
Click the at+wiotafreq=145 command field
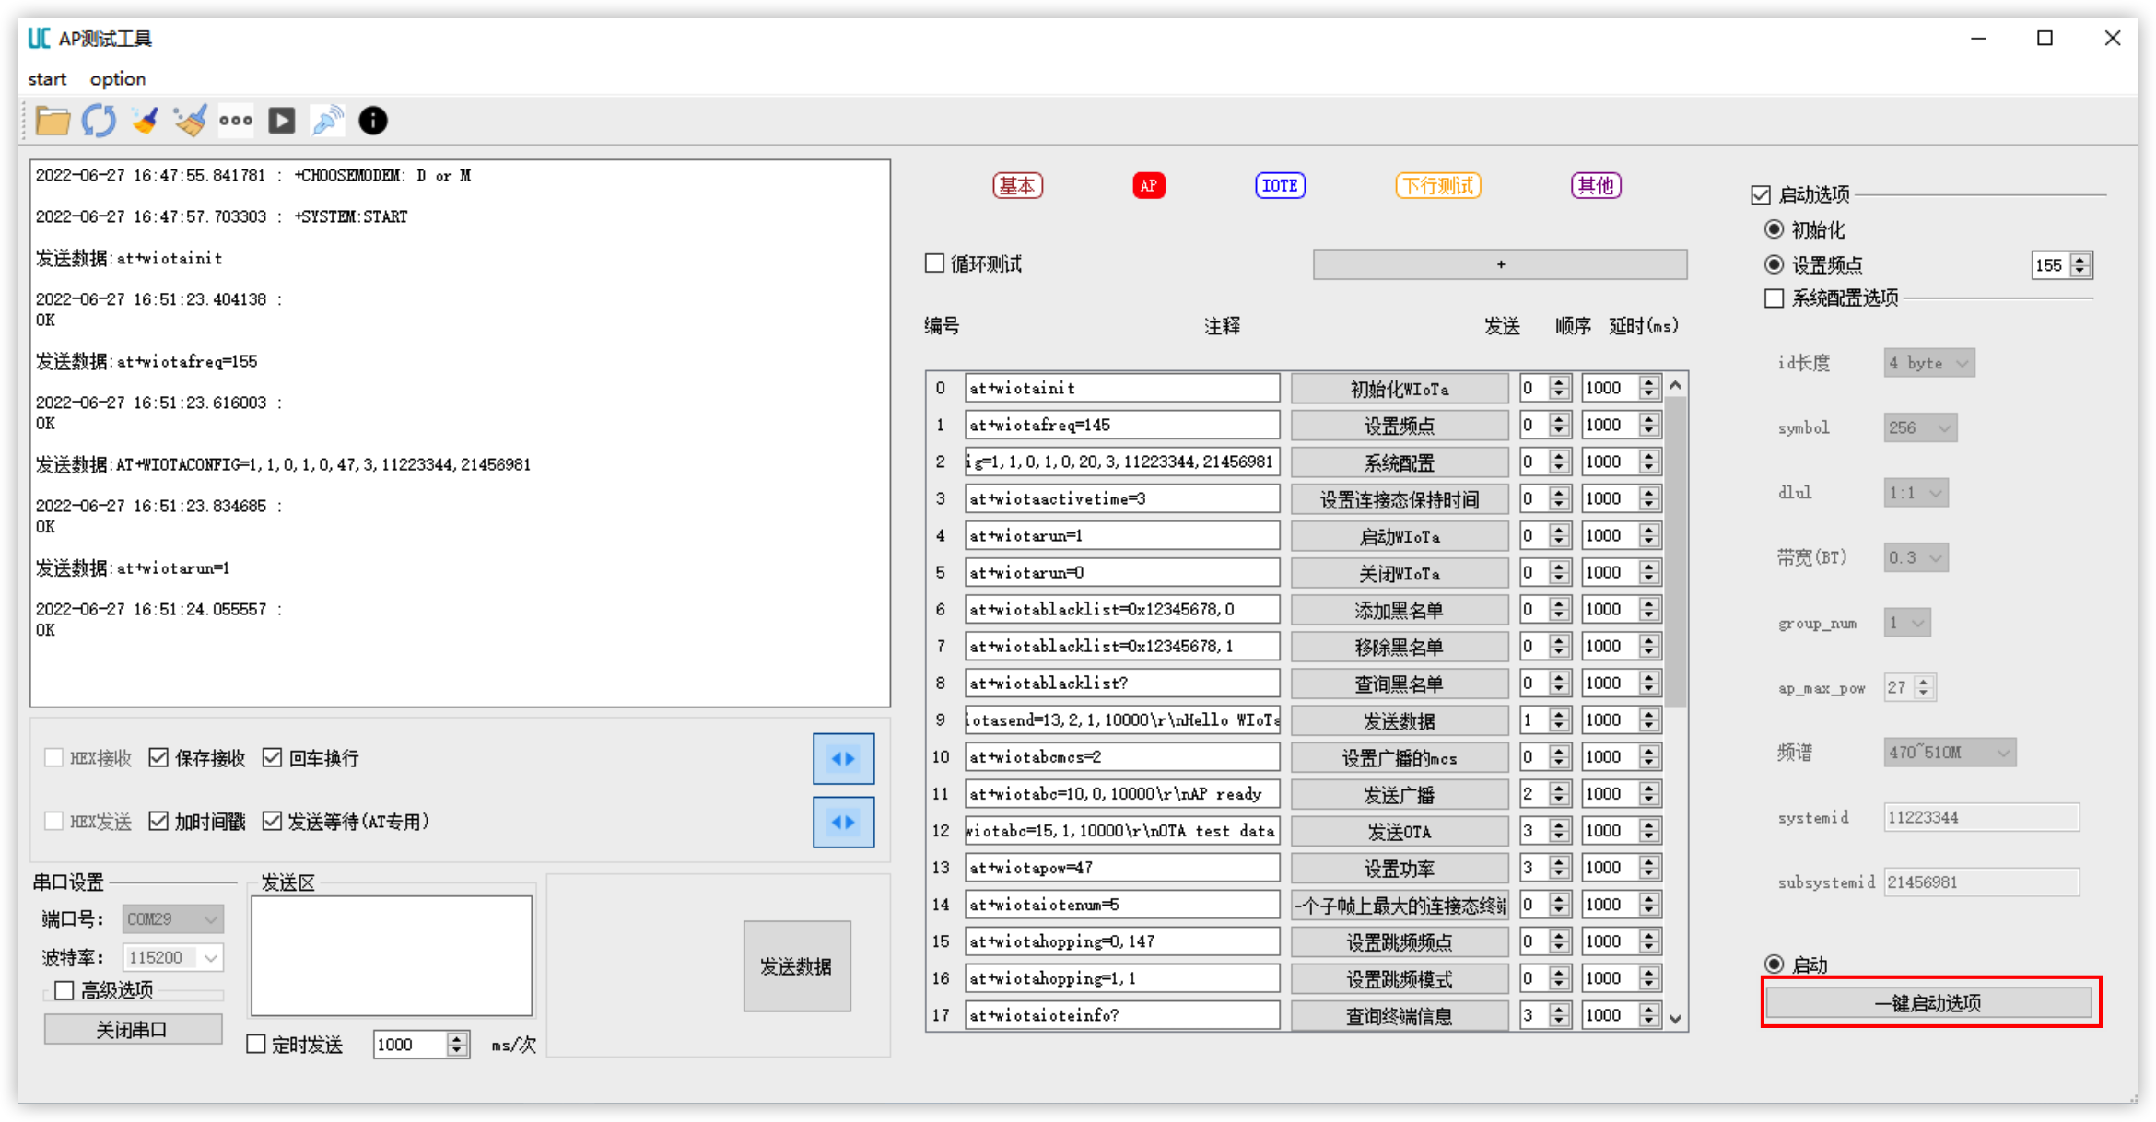pos(1122,425)
